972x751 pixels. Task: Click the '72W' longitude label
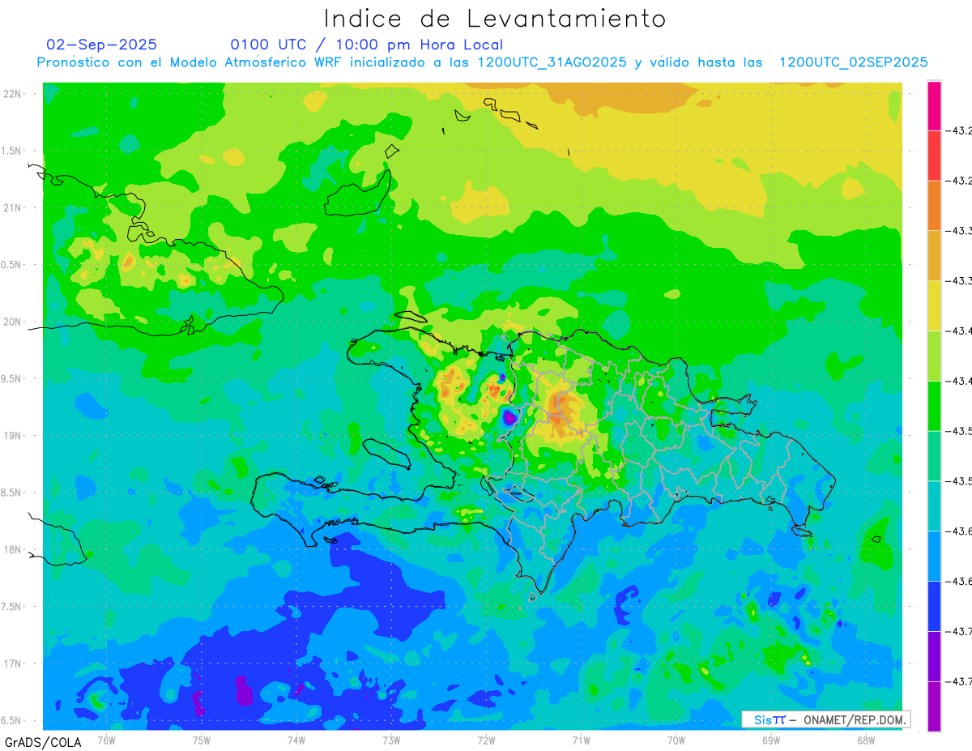[486, 740]
